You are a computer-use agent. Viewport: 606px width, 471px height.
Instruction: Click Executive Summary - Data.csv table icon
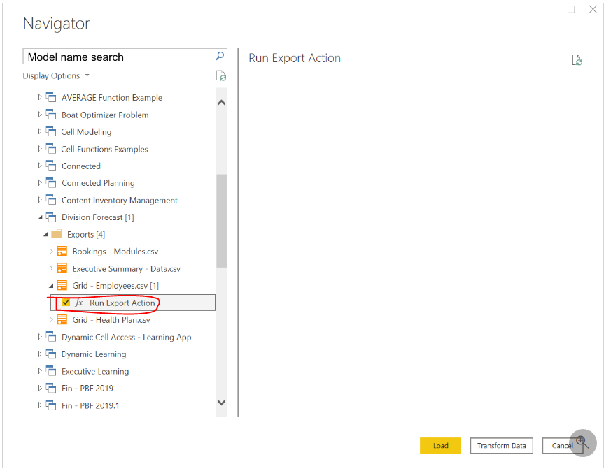62,268
